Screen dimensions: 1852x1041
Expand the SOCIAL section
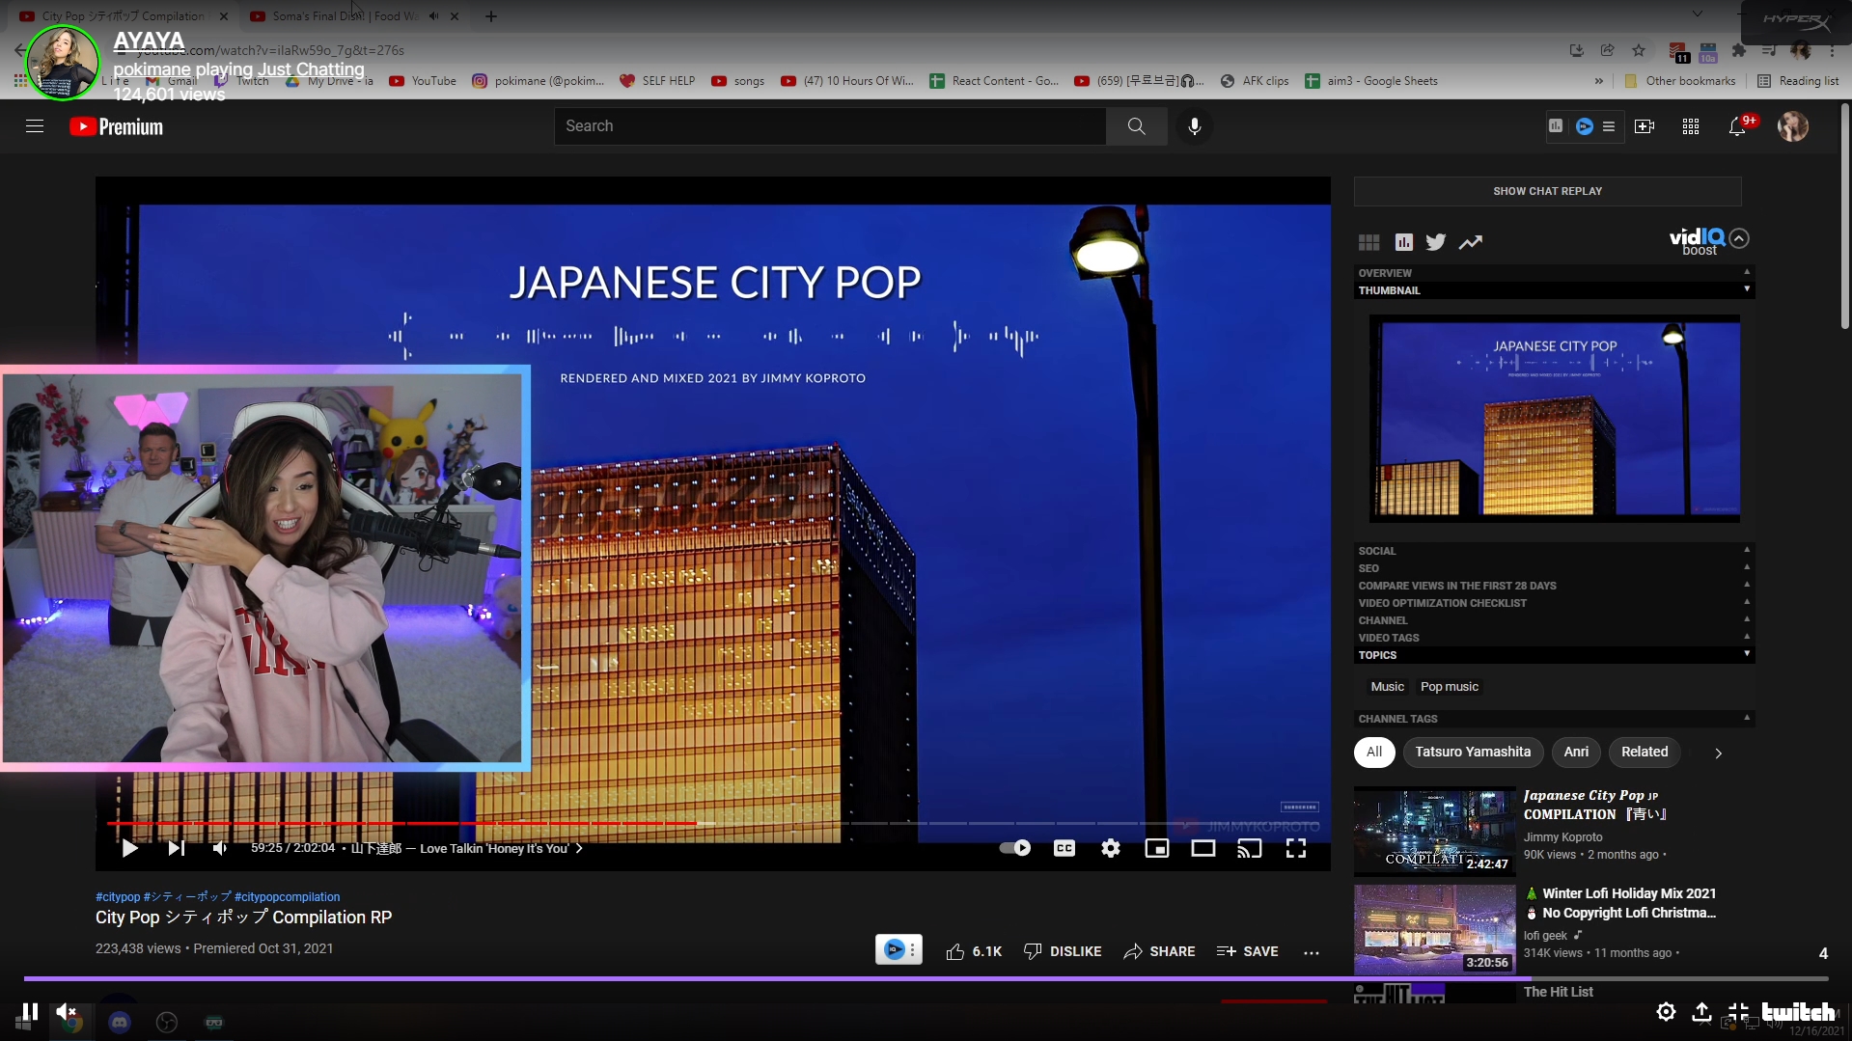click(1554, 551)
